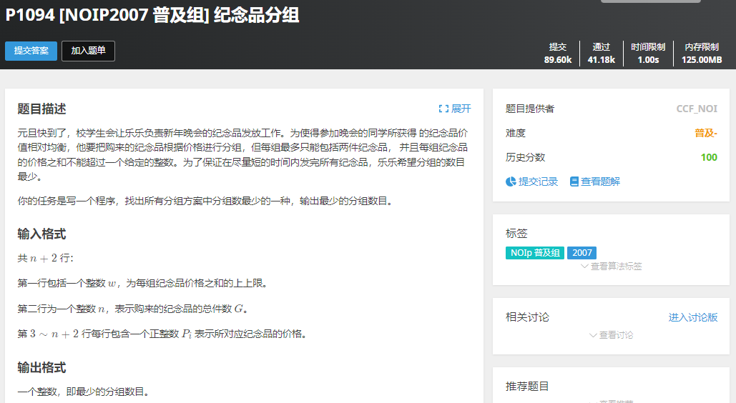Viewport: 736px width, 403px height.
Task: Click the 历史分数 label
Action: pos(525,158)
